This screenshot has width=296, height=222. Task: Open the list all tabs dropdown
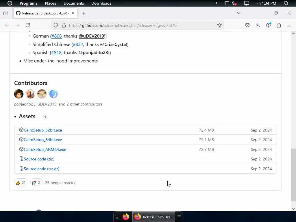[x=238, y=13]
